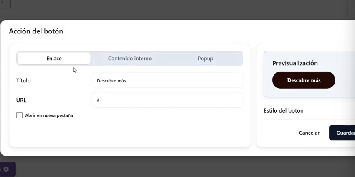Enable the Abrir en nueva pestaña checkbox
Viewport: 355px width, 177px height.
coord(19,115)
